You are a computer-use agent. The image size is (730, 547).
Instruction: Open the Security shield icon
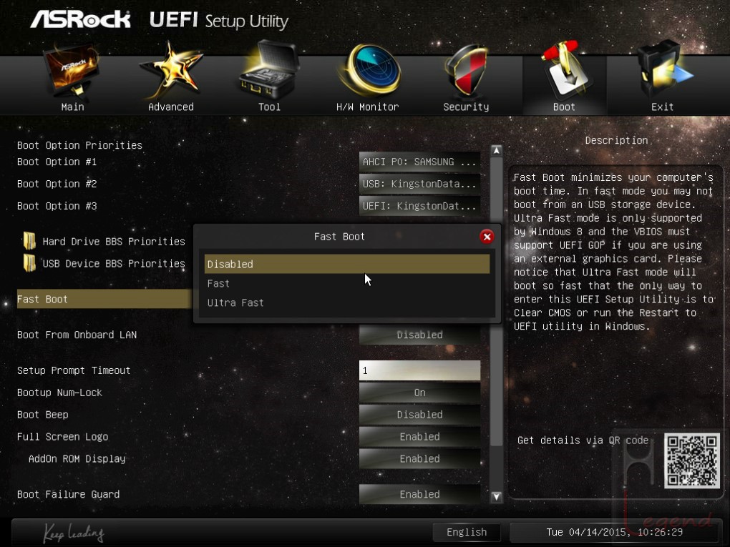pos(466,70)
